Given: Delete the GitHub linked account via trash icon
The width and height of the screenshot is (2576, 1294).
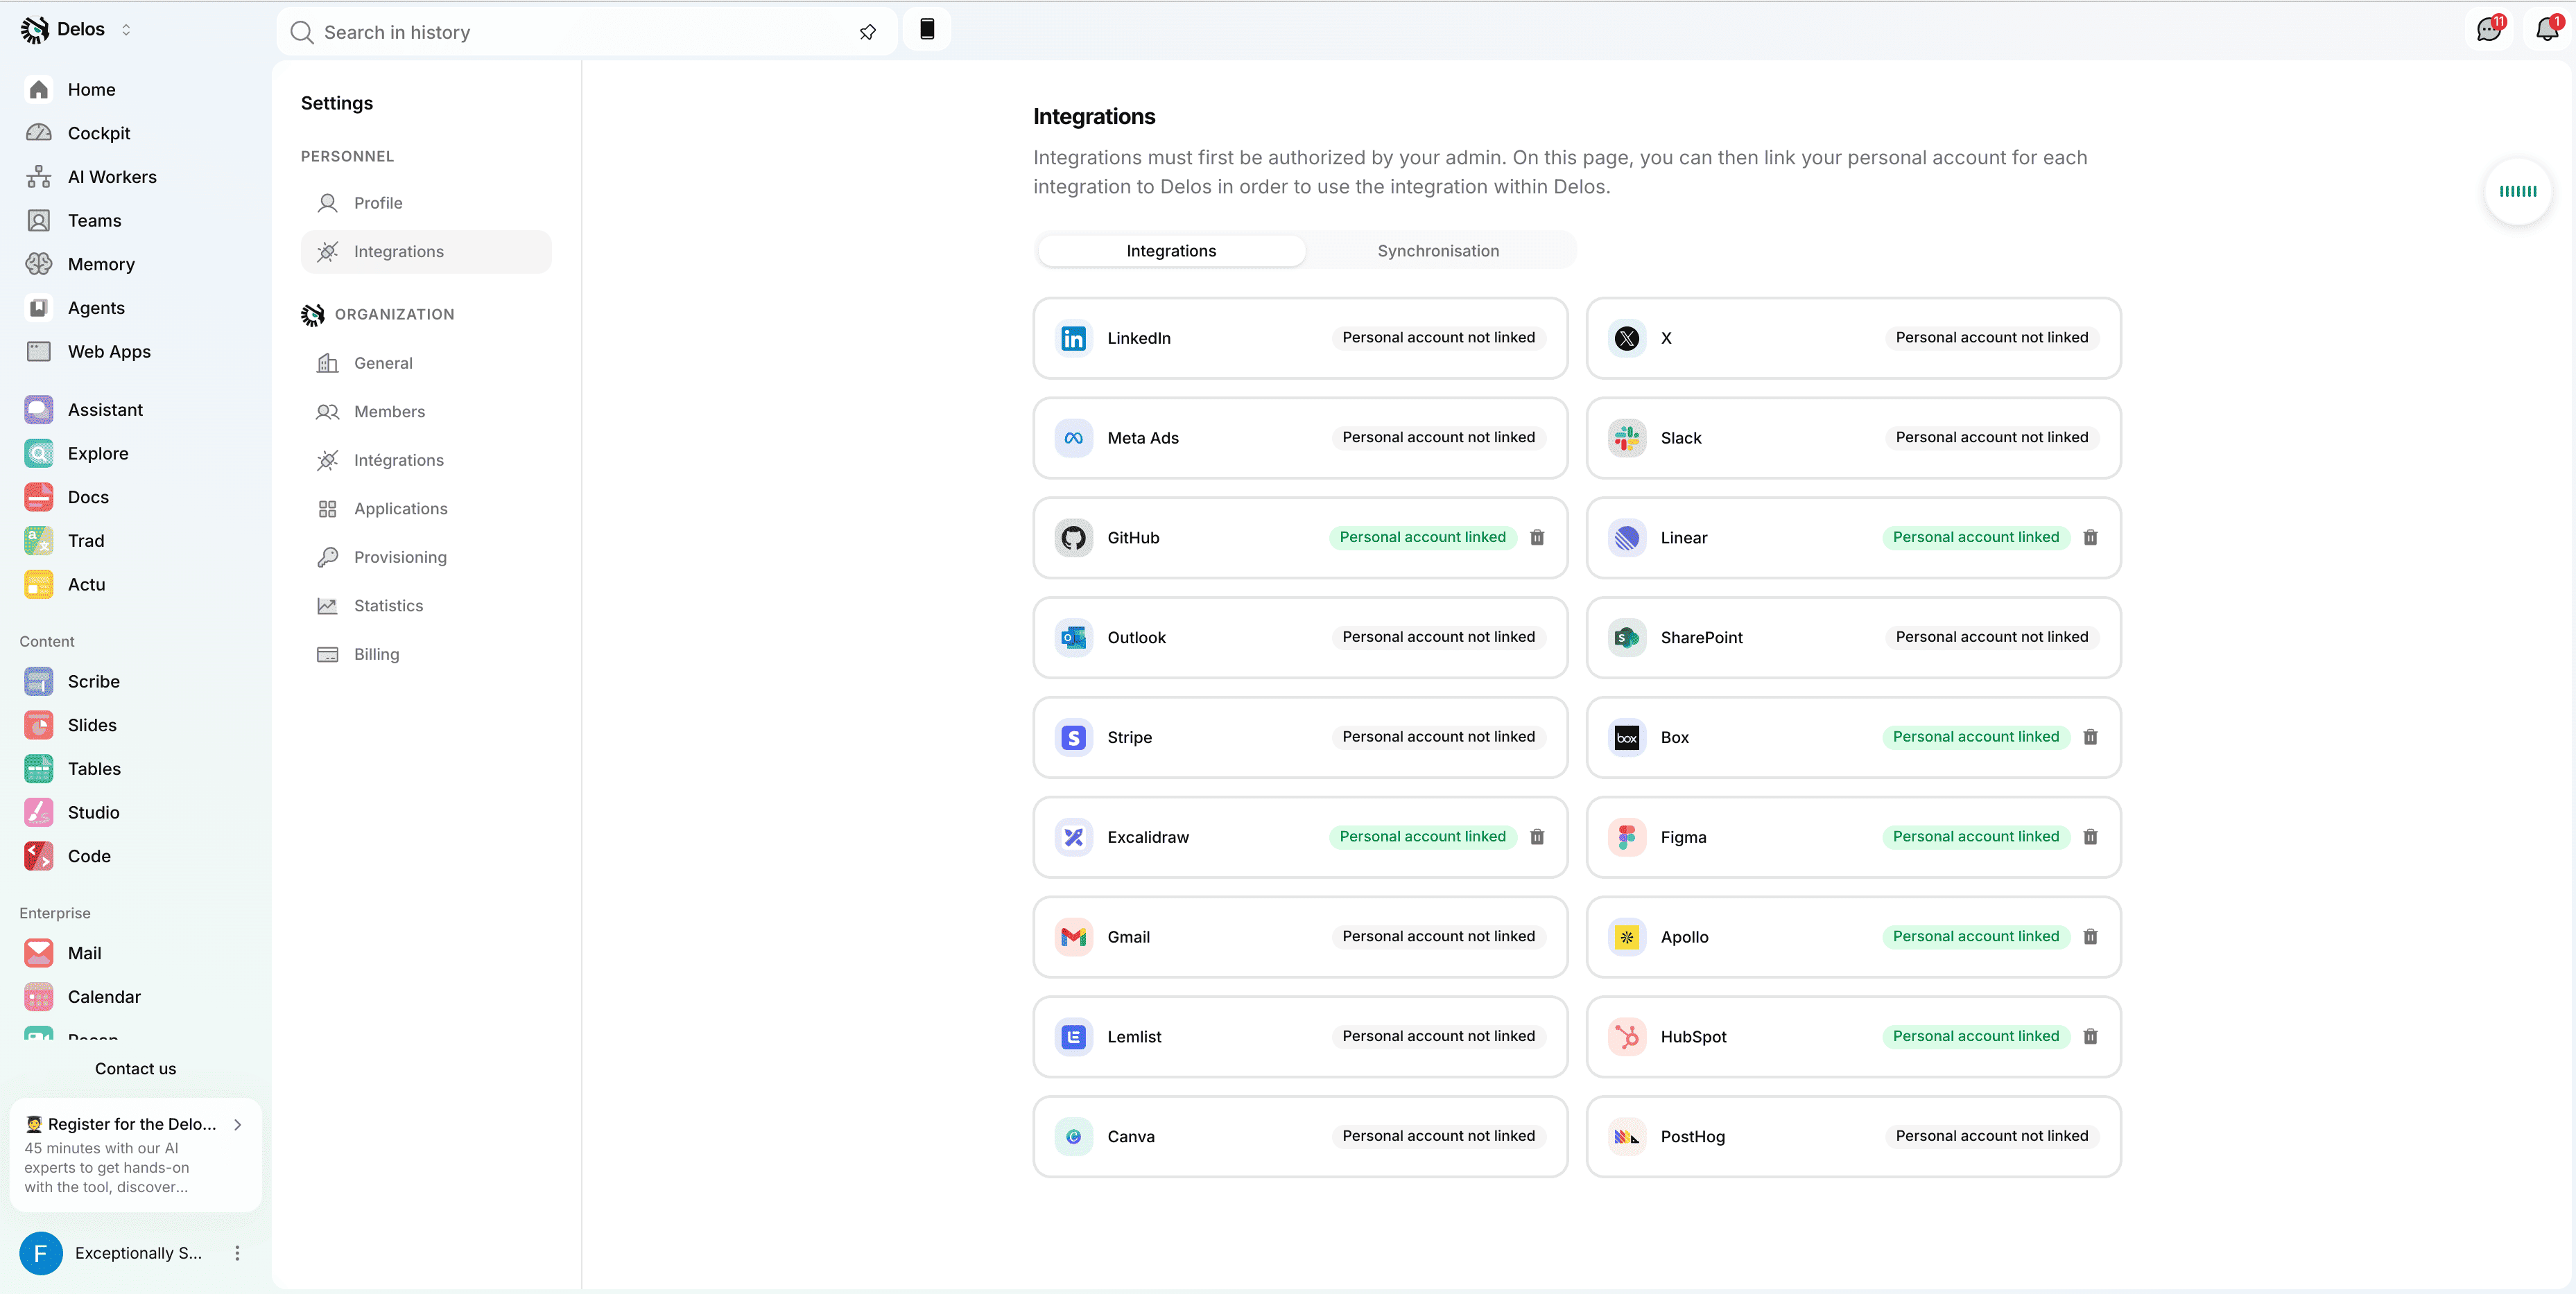Looking at the screenshot, I should (1537, 538).
